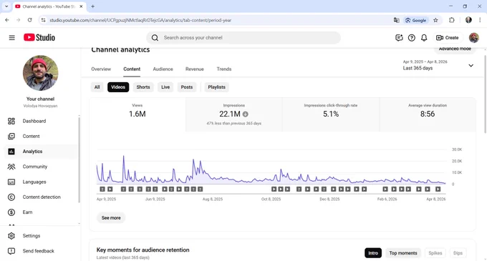Open the Languages icon in sidebar
This screenshot has width=487, height=261.
pyautogui.click(x=11, y=182)
